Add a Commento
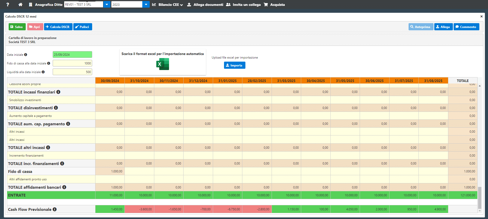Viewport: 488px width, 219px height. pyautogui.click(x=466, y=27)
